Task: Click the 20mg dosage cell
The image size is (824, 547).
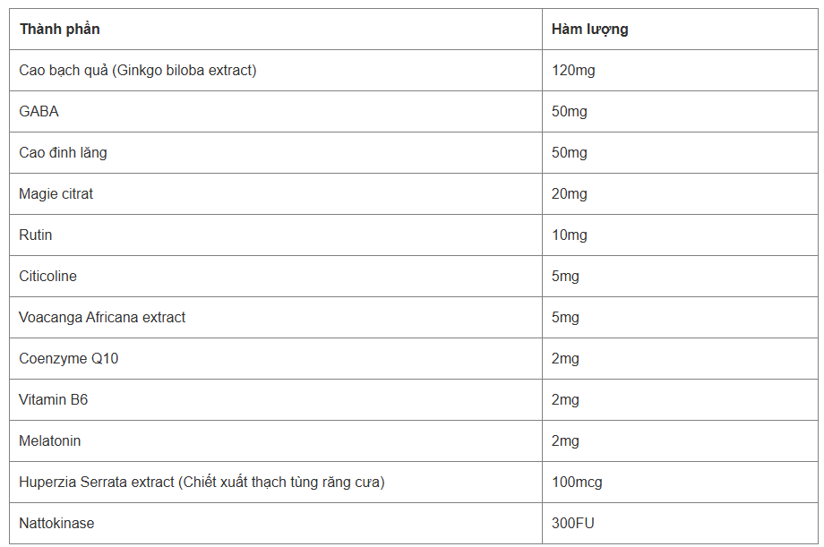Action: point(570,194)
